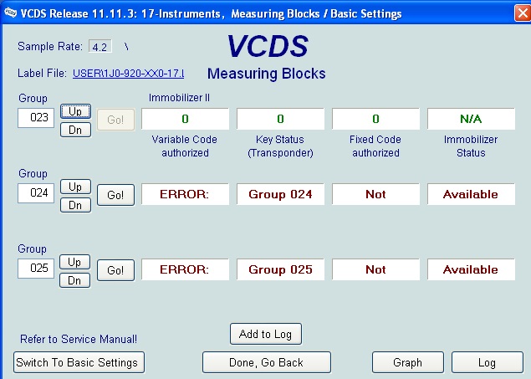Click the Fixed Code authorized value 0

[x=376, y=119]
